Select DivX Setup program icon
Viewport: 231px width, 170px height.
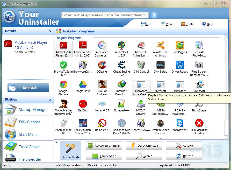[161, 65]
